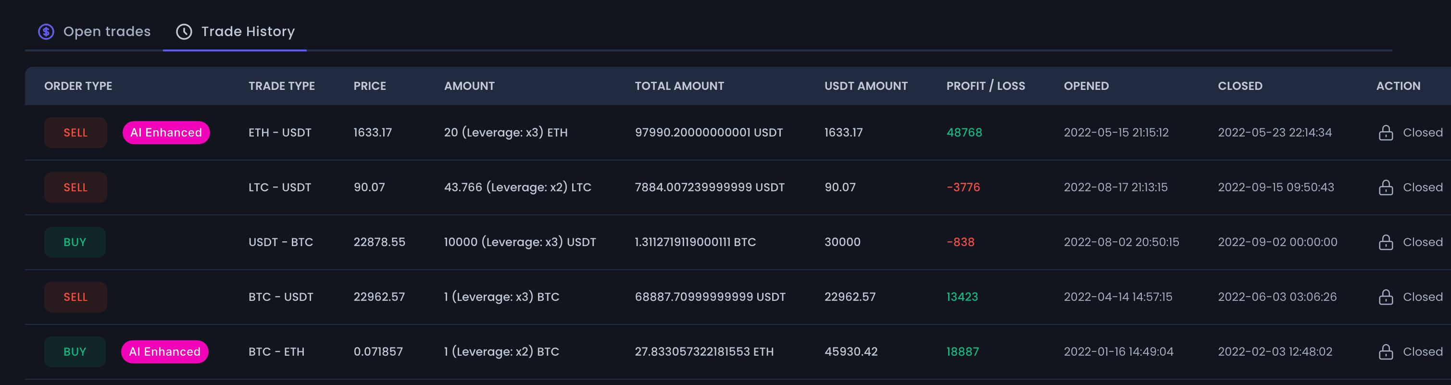Viewport: 1451px width, 385px height.
Task: Click the BUY badge on USDT - BTC trade
Action: [x=75, y=242]
